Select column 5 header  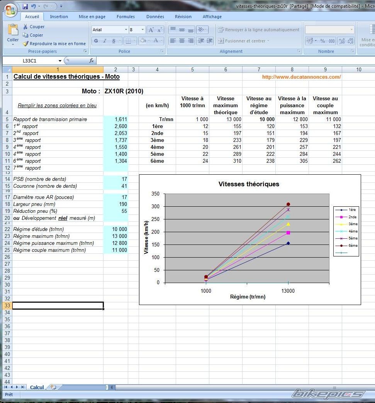pos(192,69)
